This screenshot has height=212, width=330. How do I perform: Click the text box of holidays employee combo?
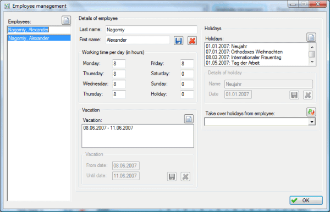tap(256, 122)
